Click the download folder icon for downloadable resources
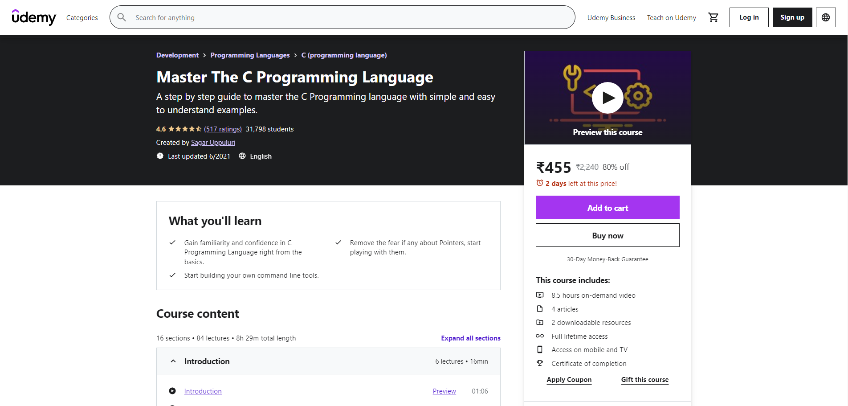Image resolution: width=848 pixels, height=406 pixels. (x=540, y=322)
